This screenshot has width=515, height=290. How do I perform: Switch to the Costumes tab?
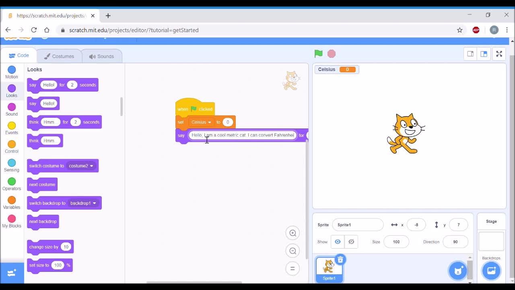click(59, 56)
